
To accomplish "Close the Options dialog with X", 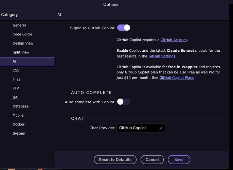I will (223, 4).
